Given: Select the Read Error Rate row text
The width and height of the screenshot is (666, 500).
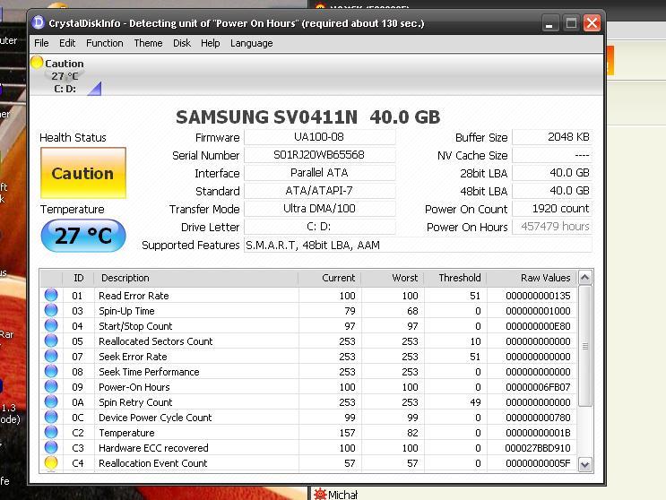Looking at the screenshot, I should tap(134, 296).
